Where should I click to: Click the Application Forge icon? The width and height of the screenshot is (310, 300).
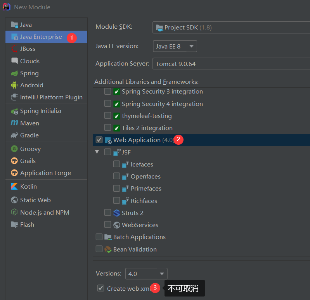14,173
